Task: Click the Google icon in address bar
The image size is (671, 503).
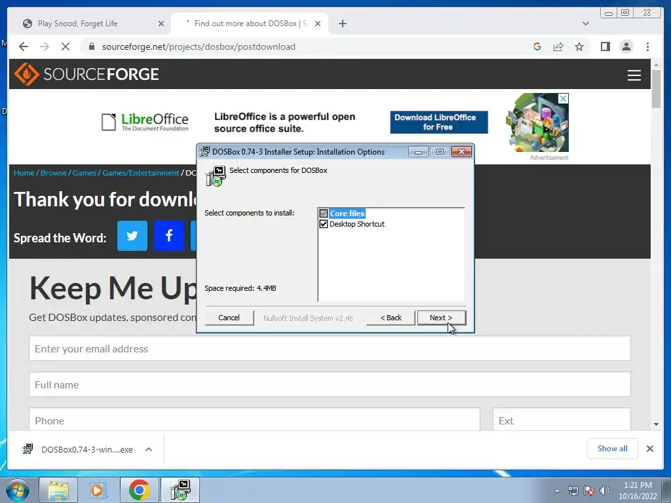Action: point(537,47)
